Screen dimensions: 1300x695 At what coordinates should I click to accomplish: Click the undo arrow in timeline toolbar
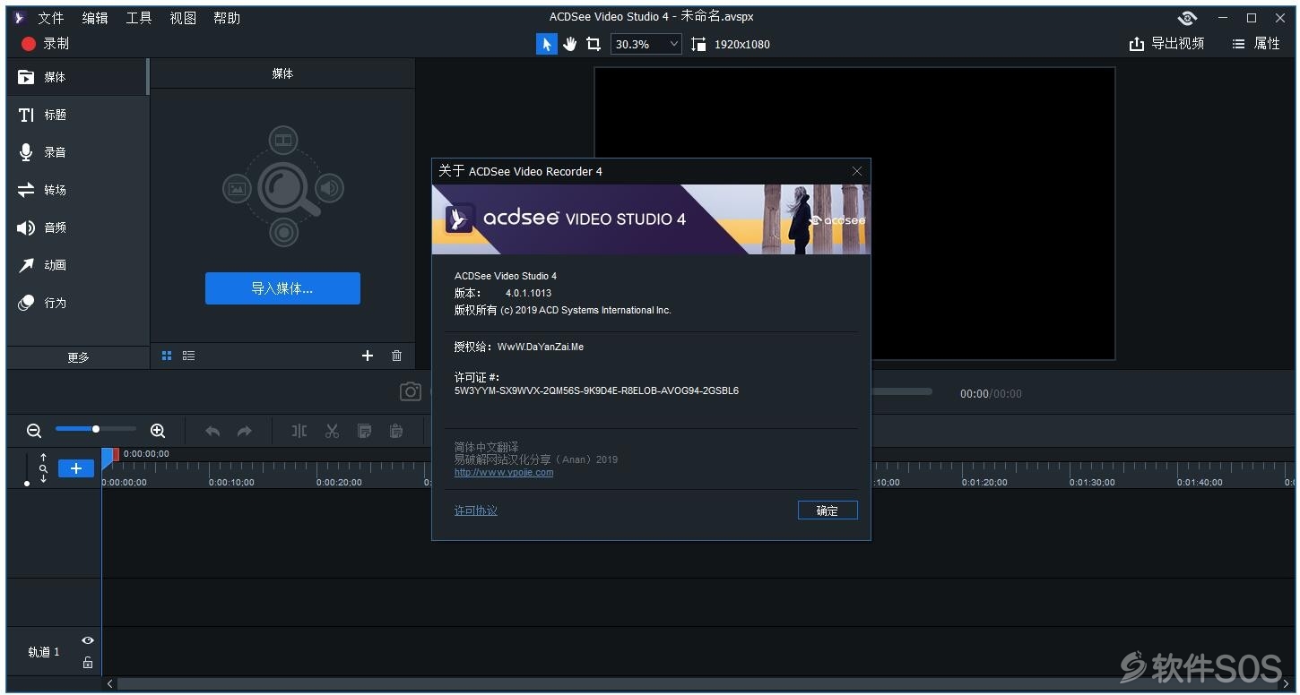click(212, 432)
